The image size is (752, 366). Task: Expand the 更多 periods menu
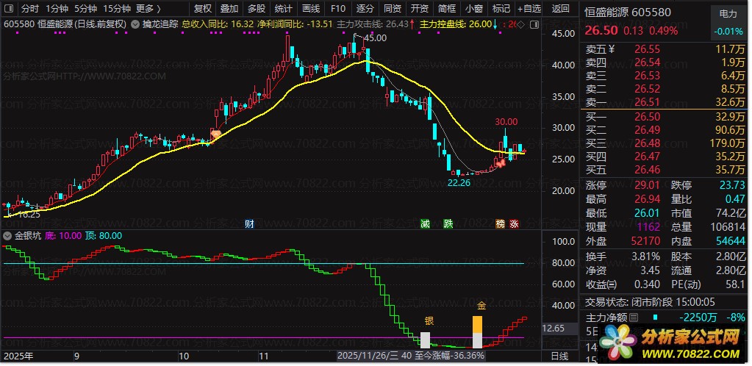tap(148, 9)
